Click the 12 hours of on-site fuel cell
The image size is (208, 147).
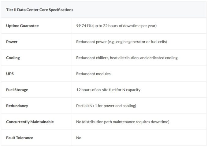(108, 90)
